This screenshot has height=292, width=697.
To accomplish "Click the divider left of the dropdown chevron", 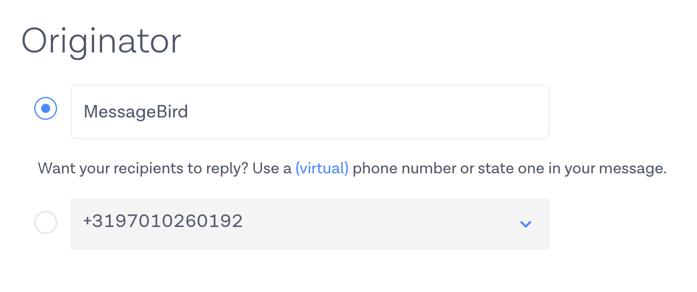I will (x=503, y=224).
